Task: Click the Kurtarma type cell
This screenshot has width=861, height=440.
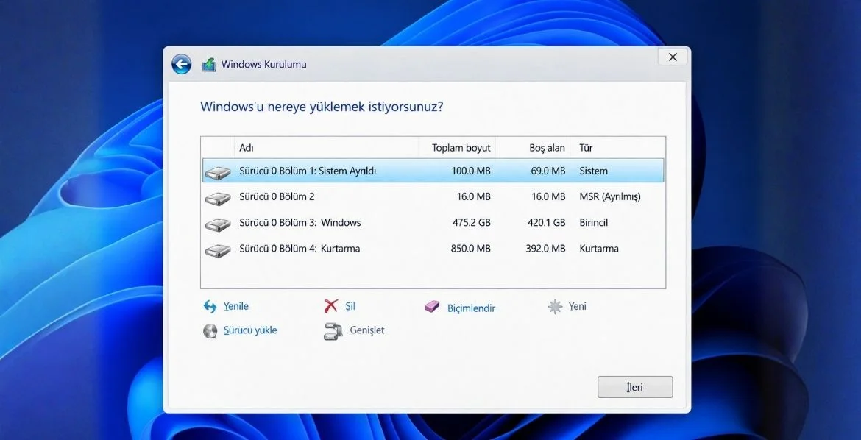Action: pos(599,248)
